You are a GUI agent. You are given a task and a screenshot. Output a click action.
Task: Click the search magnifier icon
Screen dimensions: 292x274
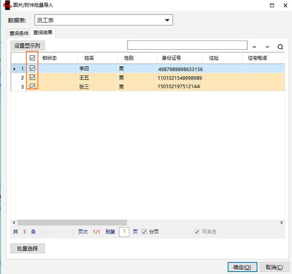point(280,47)
